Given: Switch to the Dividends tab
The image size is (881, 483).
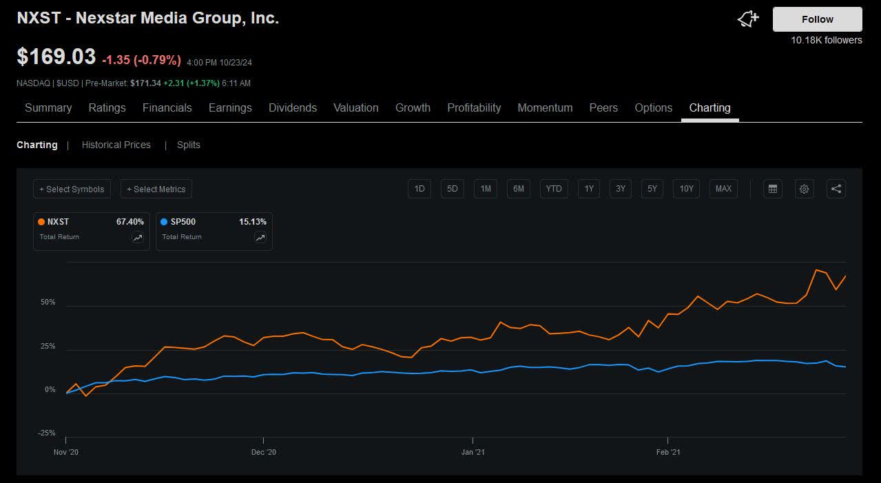Looking at the screenshot, I should point(292,107).
